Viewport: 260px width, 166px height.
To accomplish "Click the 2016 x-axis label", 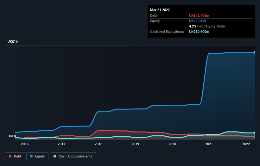I will click(x=25, y=144).
